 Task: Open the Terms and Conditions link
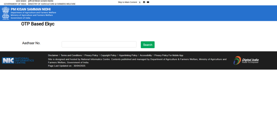71,55
